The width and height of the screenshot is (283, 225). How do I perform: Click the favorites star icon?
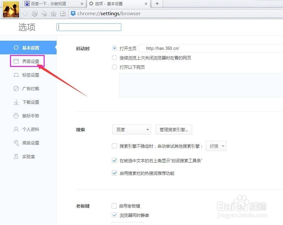(53, 14)
